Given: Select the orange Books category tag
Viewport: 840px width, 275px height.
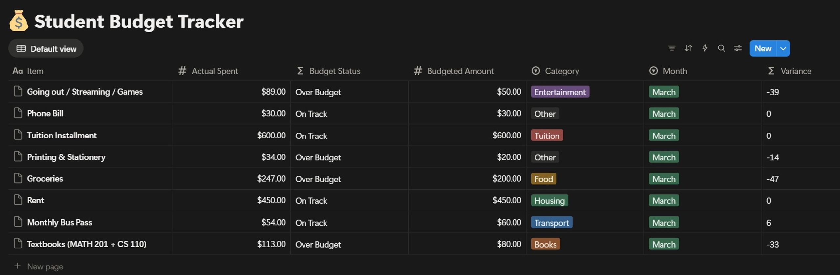Looking at the screenshot, I should coord(545,244).
